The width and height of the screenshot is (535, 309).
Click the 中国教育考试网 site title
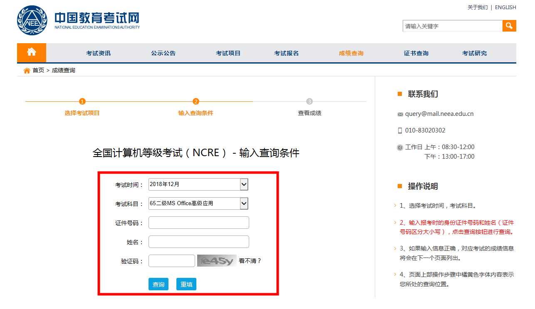pyautogui.click(x=97, y=18)
